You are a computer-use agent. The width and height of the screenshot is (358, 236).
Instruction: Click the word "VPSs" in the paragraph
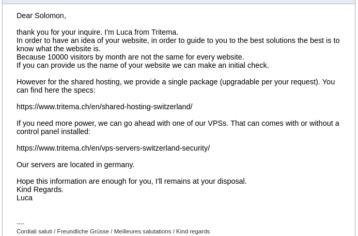pos(216,123)
